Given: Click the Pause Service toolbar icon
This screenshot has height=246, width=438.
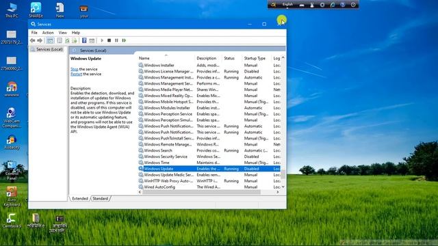Looking at the screenshot, I should (116, 40).
